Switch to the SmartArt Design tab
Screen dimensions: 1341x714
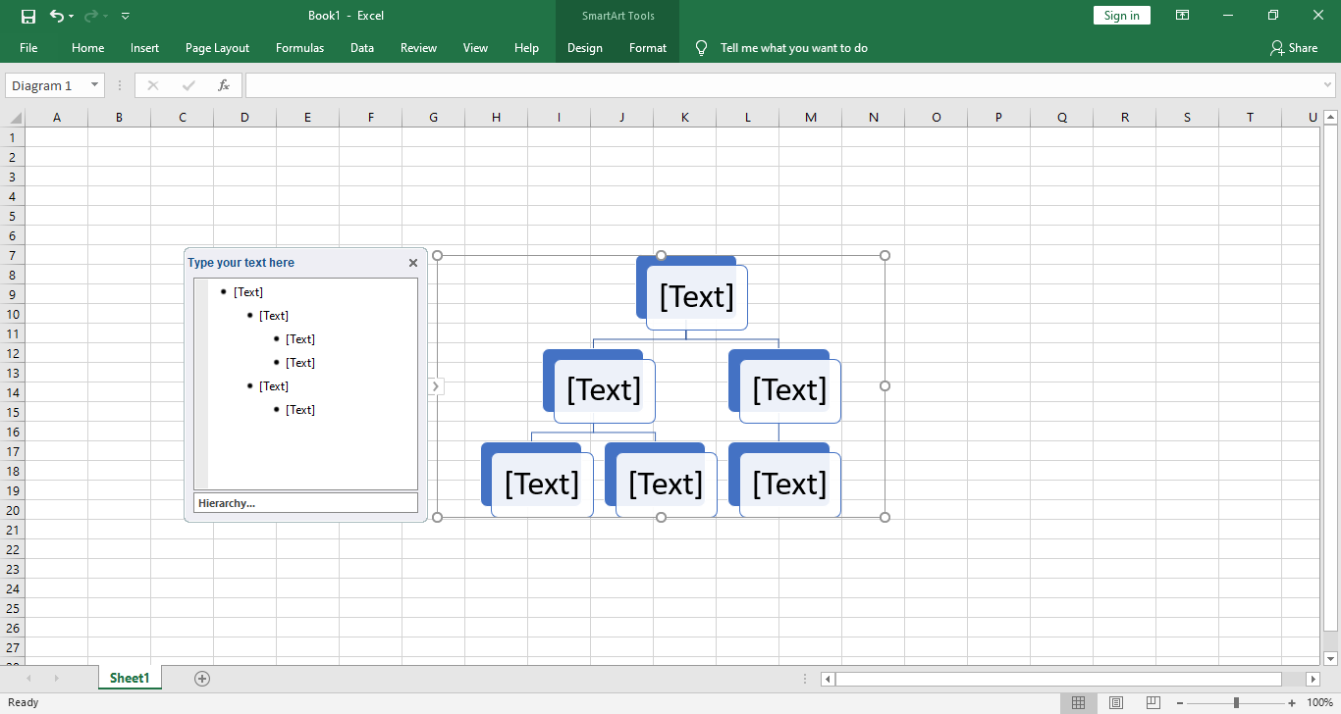pos(584,47)
